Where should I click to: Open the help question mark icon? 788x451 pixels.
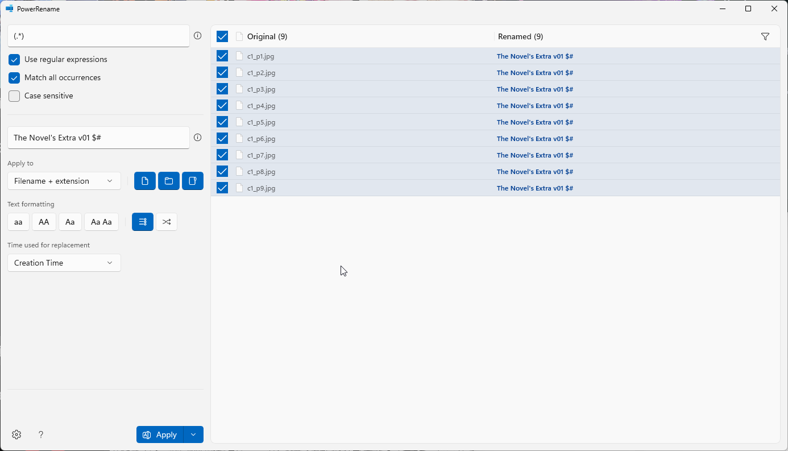click(41, 435)
